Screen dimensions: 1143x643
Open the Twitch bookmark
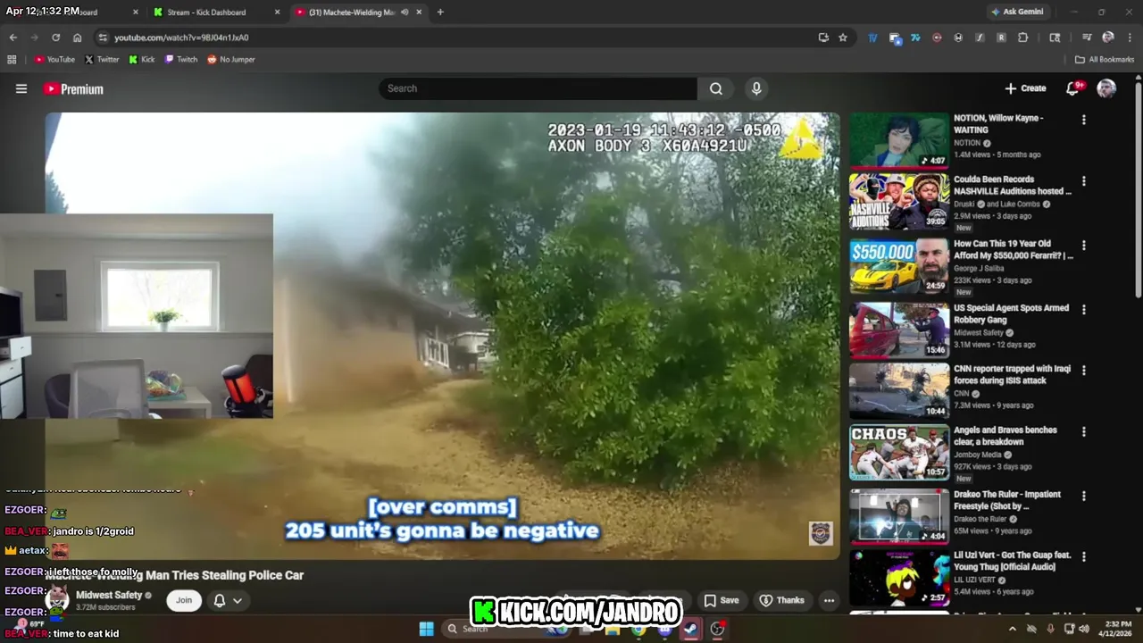(x=181, y=59)
